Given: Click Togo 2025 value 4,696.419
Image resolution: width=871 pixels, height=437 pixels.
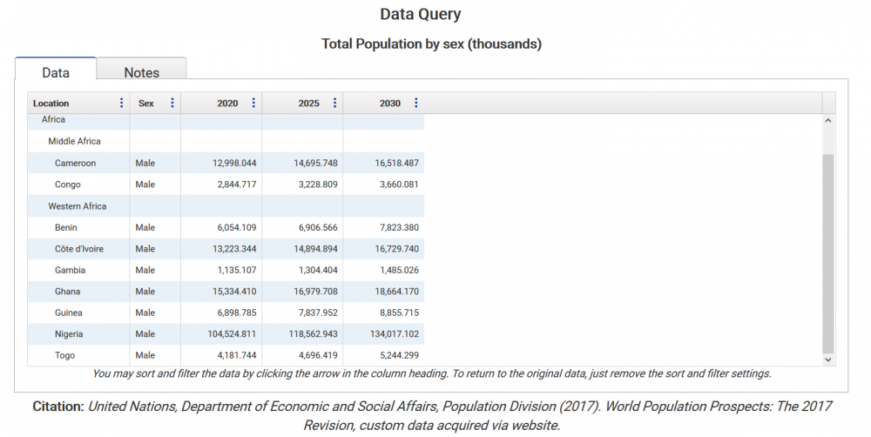Looking at the screenshot, I should [x=318, y=355].
